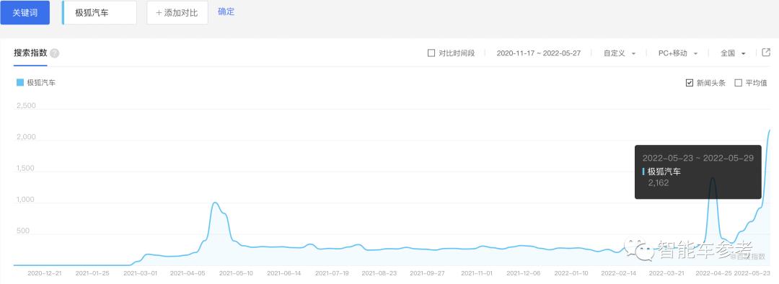Click the 极狐汽车 keyword input field
The image size is (779, 284).
100,12
